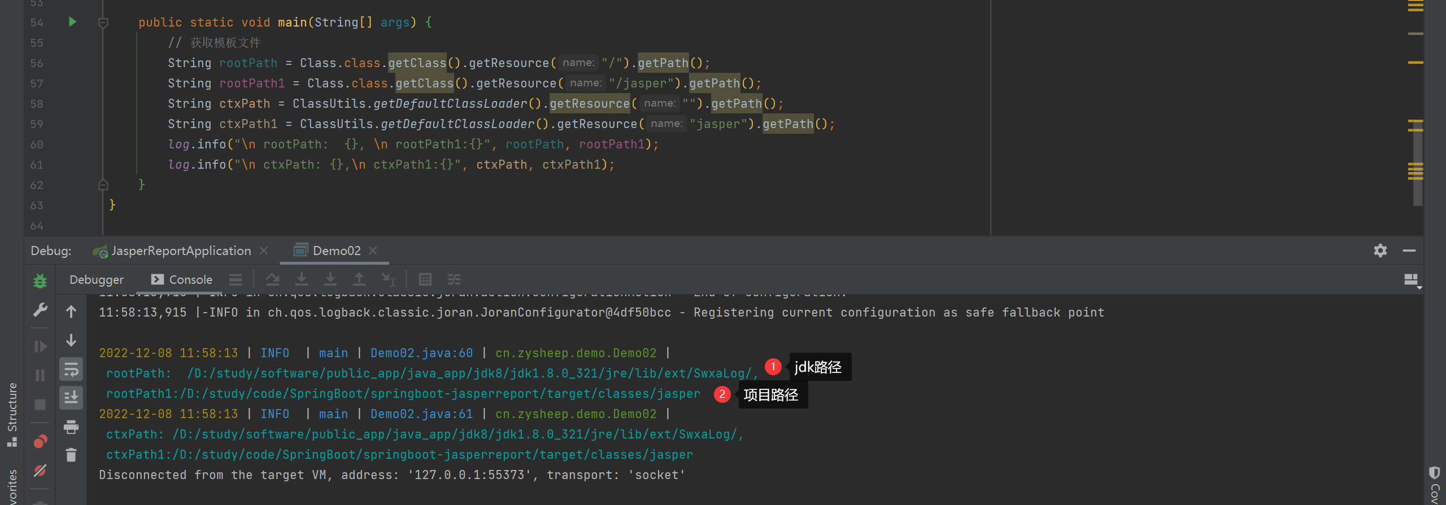Open Evaluate Expression calculator icon

tap(425, 279)
